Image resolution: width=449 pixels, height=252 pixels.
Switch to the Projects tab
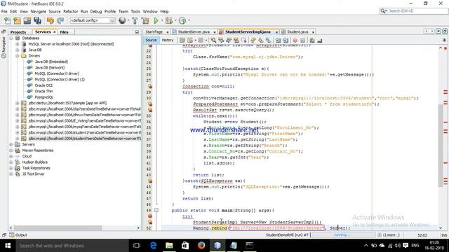18,32
